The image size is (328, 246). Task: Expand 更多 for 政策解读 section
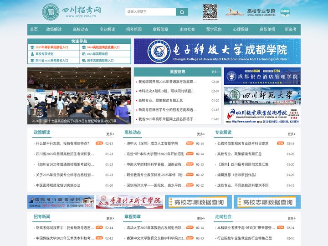[x=110, y=134]
